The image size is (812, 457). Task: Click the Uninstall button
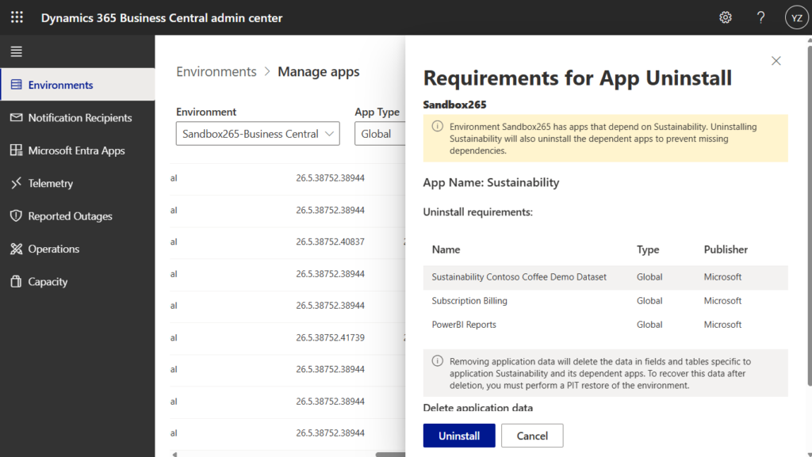(458, 436)
